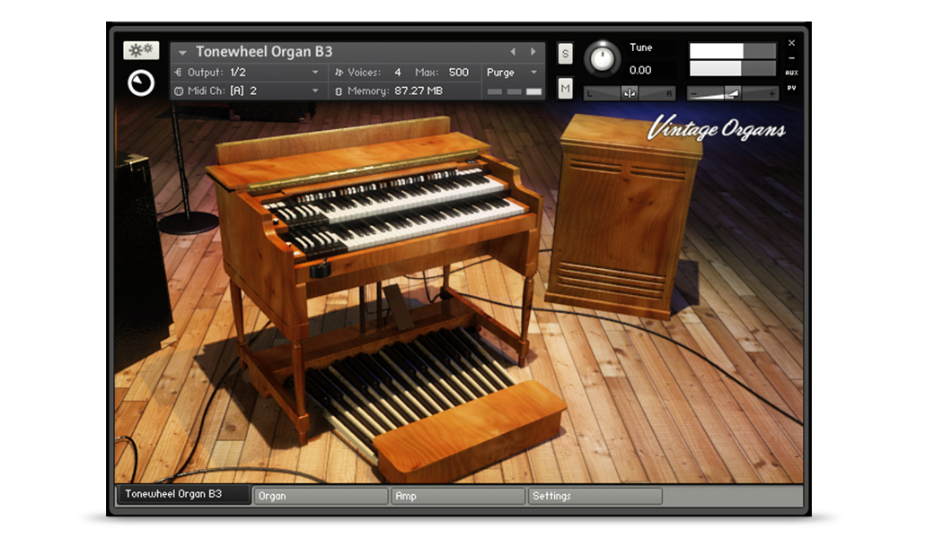The width and height of the screenshot is (934, 538).
Task: Click the pan L marker
Action: point(589,94)
